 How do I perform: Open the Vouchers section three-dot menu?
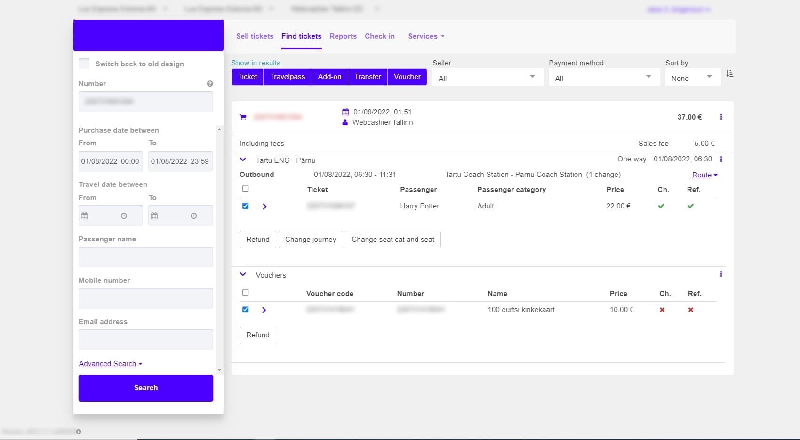721,274
